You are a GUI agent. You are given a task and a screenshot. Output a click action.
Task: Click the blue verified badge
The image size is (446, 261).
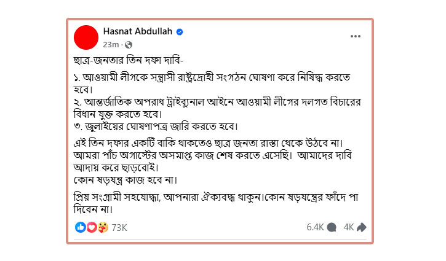tap(180, 32)
